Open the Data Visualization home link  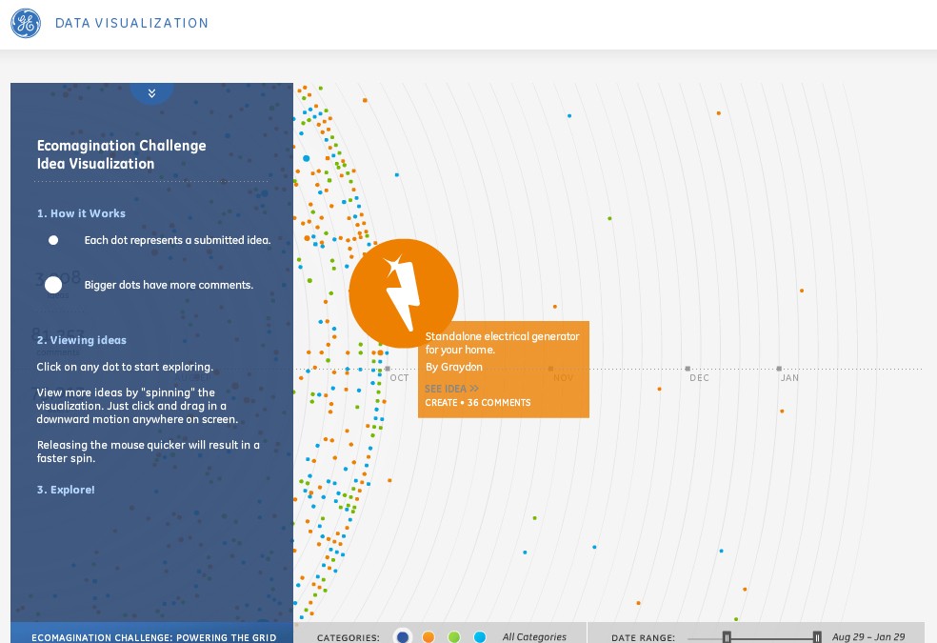[x=131, y=23]
